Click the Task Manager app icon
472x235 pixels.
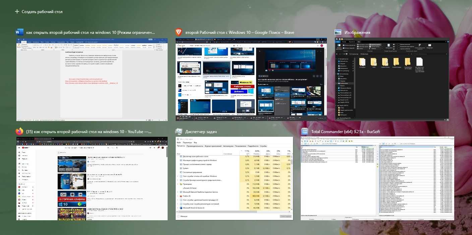click(179, 131)
